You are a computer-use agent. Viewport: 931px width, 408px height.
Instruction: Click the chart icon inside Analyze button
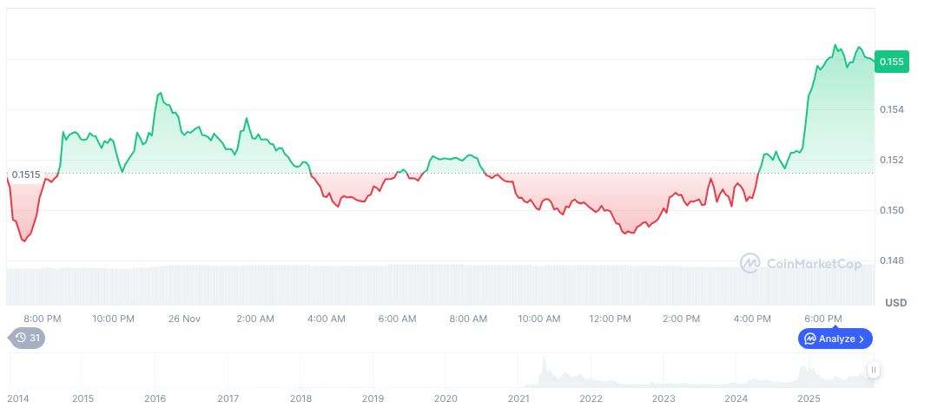[809, 339]
